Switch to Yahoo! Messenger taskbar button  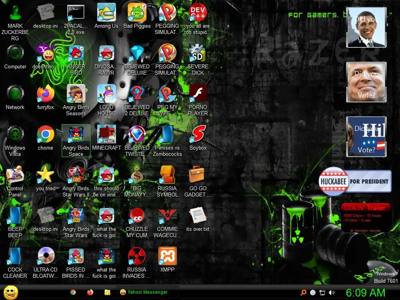click(x=147, y=292)
